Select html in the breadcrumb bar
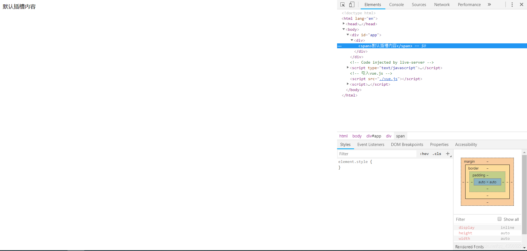 [x=343, y=136]
